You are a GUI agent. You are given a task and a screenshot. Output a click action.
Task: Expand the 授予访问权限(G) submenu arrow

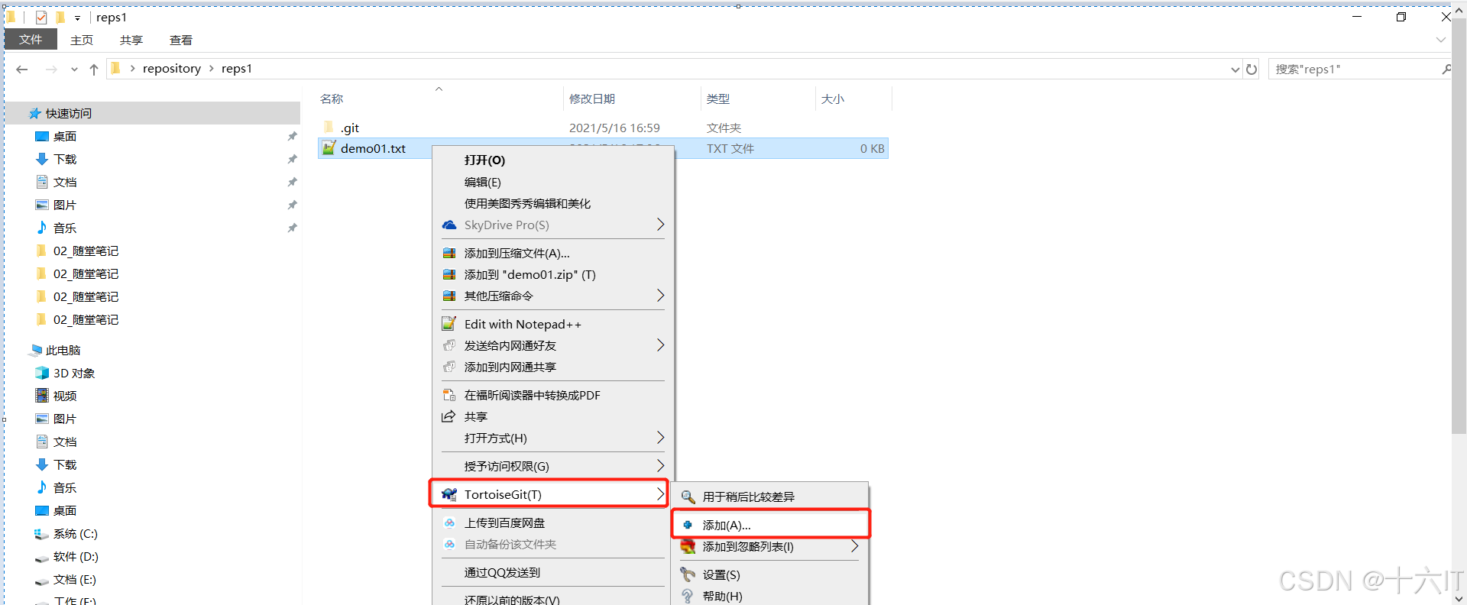(660, 466)
